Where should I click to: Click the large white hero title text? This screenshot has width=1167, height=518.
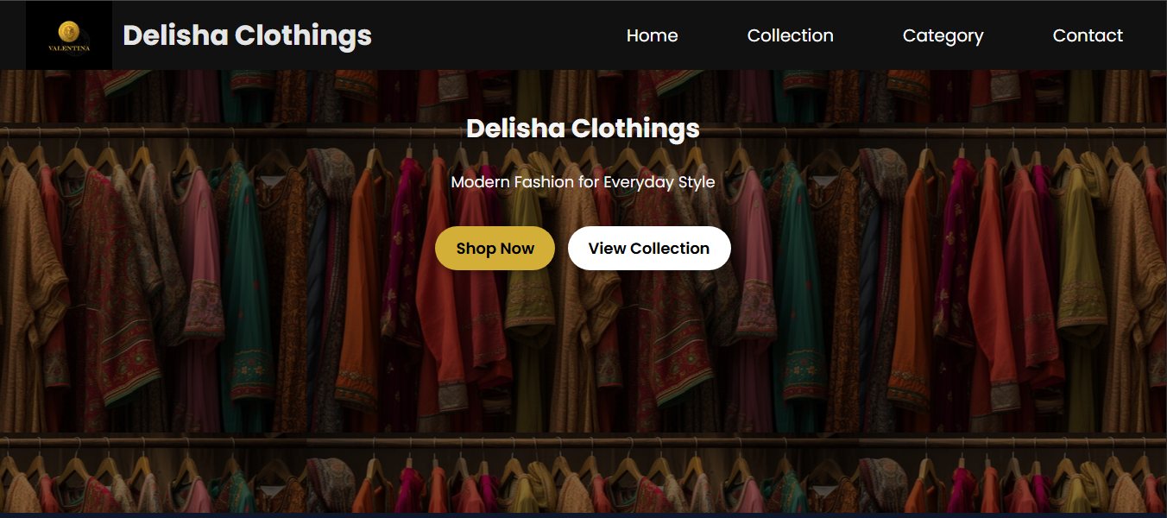583,129
